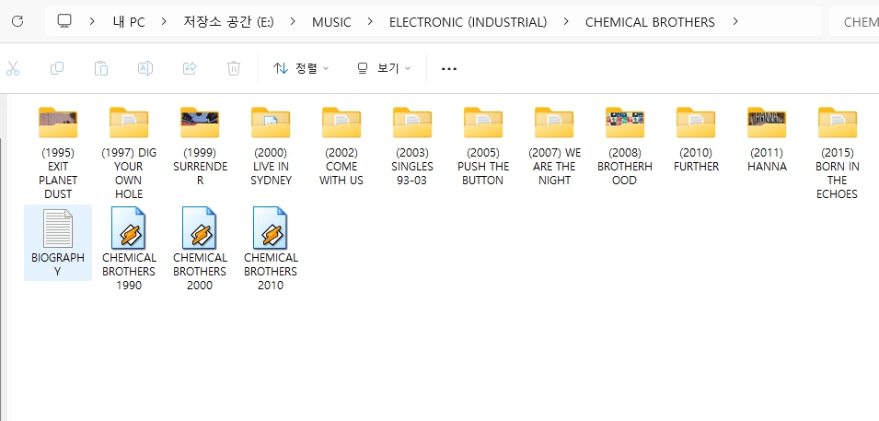This screenshot has width=879, height=421.
Task: Click the refresh icon in address bar
Action: pyautogui.click(x=17, y=21)
